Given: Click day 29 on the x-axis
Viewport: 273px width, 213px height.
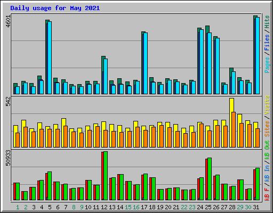Looking at the screenshot, I should pos(240,207).
